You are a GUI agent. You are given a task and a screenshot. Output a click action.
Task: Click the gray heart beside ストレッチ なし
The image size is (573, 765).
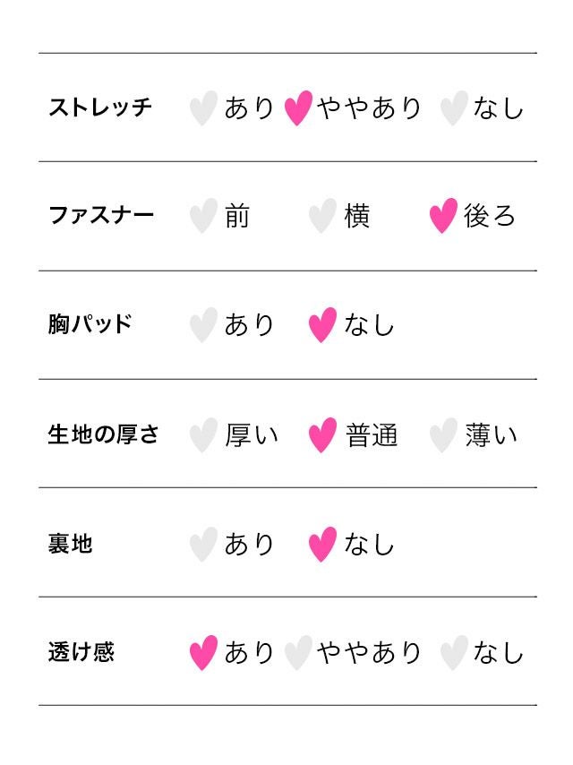[x=453, y=108]
